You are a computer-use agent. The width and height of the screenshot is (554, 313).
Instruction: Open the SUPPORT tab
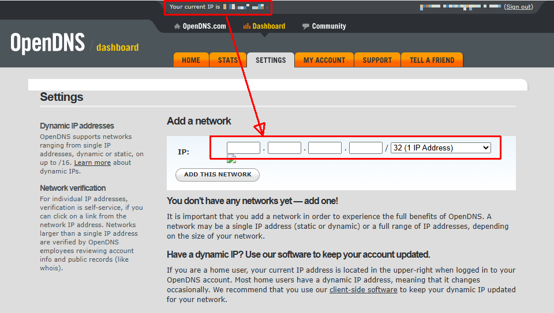pyautogui.click(x=377, y=60)
